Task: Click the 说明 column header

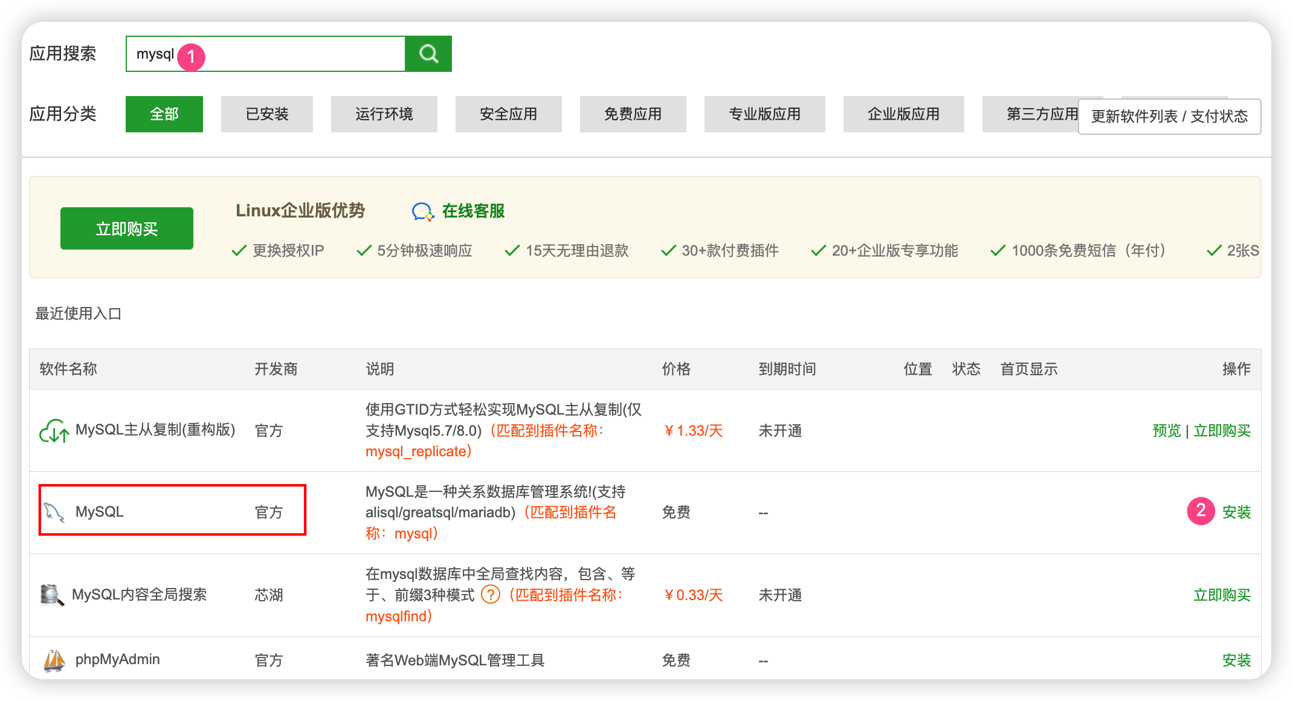Action: tap(380, 369)
